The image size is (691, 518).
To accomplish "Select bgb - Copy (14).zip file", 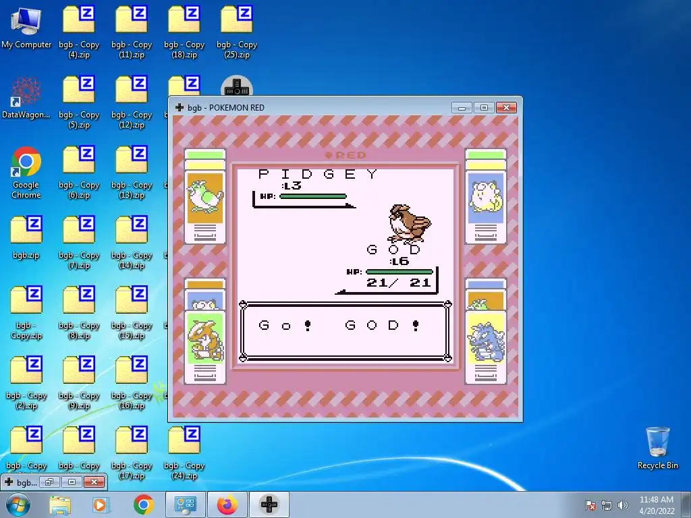I will 132,242.
